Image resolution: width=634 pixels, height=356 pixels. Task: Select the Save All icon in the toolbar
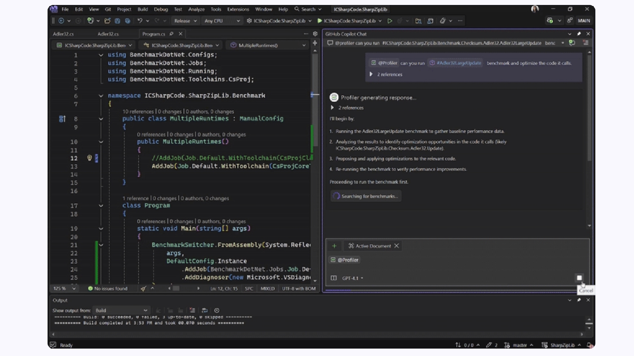[x=127, y=21]
